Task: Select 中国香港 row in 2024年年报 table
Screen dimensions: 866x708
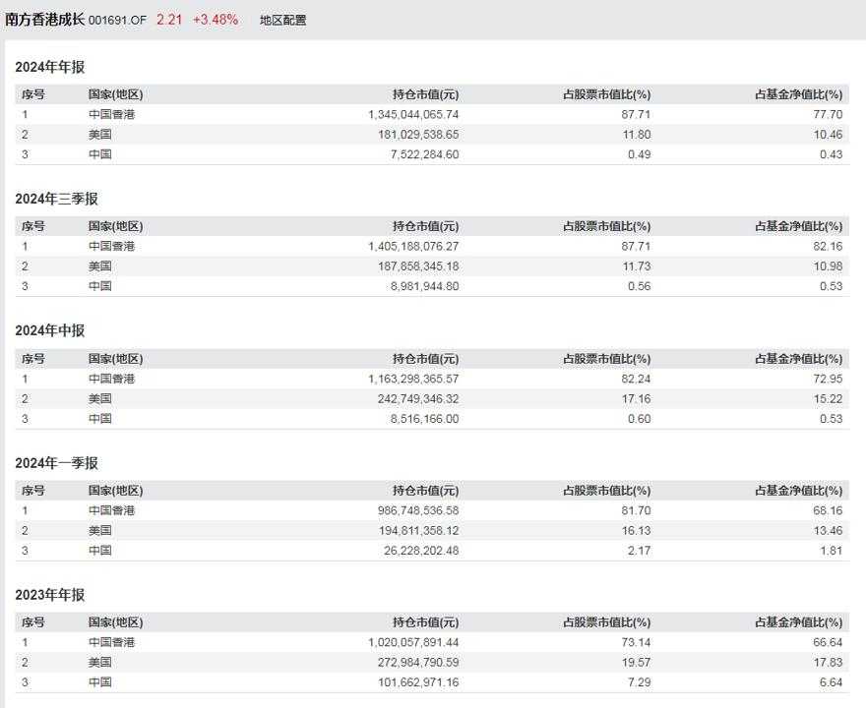Action: pyautogui.click(x=432, y=114)
